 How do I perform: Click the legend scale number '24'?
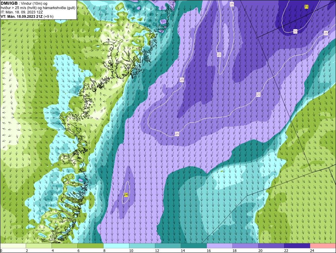coord(312,251)
